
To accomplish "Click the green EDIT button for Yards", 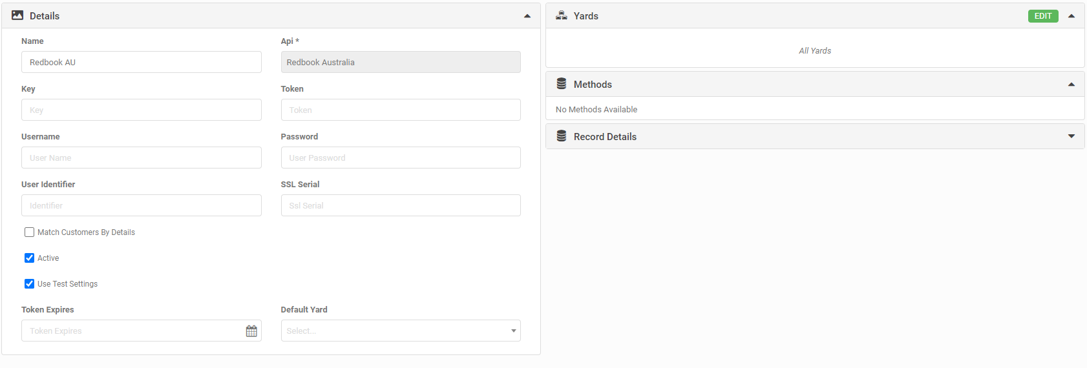I will (x=1043, y=16).
